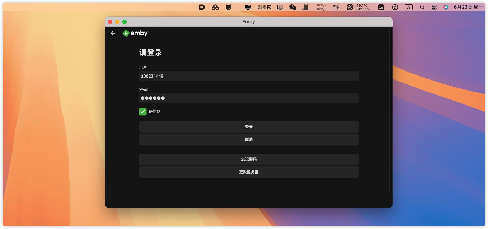The width and height of the screenshot is (488, 229).
Task: Focus the 密码 password field
Action: click(249, 98)
